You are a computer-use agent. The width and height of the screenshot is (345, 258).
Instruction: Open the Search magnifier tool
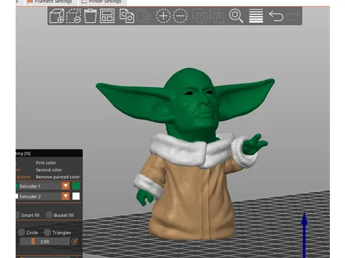(236, 16)
